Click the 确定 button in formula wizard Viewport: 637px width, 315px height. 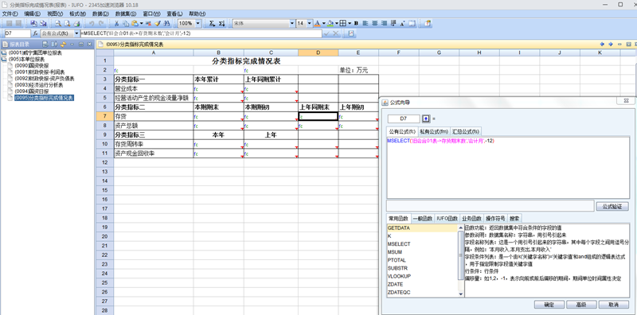[x=549, y=305]
